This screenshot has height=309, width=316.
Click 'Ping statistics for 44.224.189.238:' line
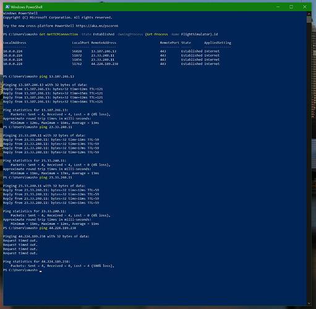click(36, 261)
